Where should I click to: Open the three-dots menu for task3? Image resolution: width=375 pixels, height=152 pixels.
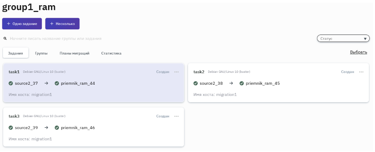coord(176,116)
